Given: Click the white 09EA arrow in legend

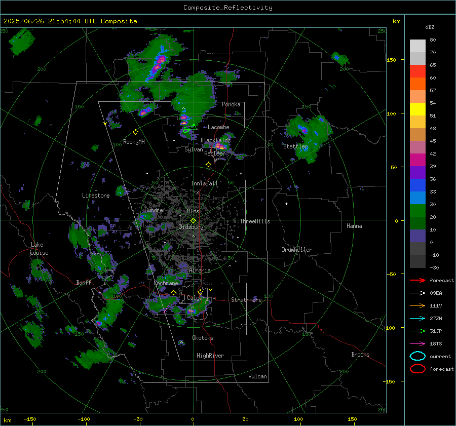Looking at the screenshot, I should click(x=417, y=293).
